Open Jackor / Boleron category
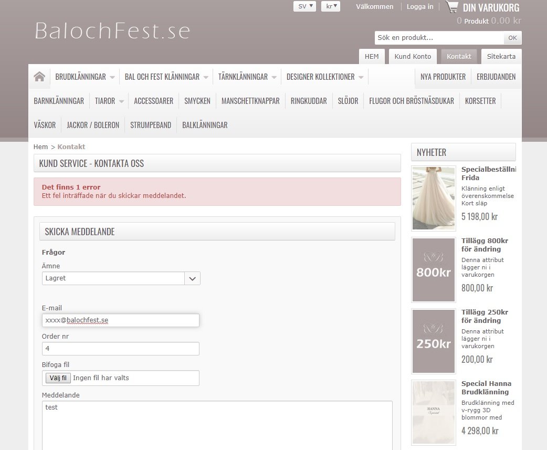 click(x=93, y=125)
